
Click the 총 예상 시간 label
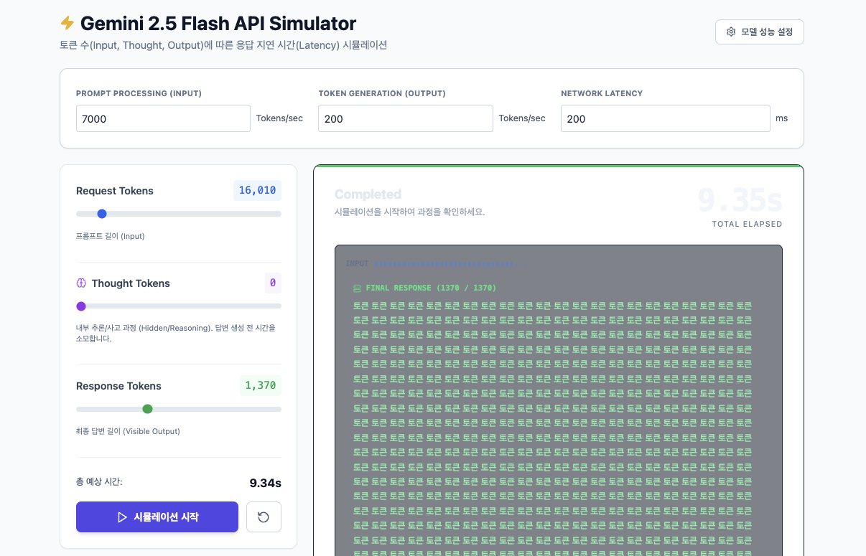pos(99,482)
